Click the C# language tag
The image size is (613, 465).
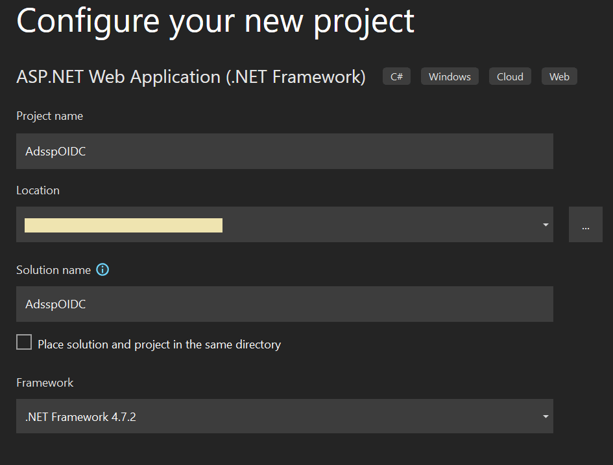tap(396, 76)
